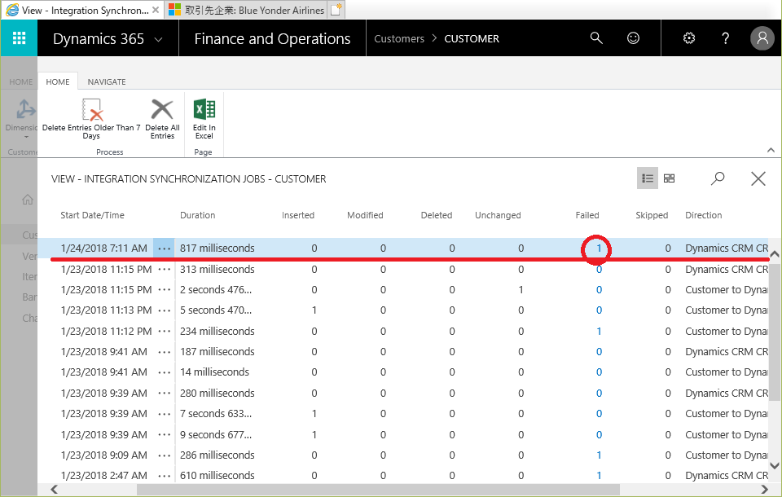782x497 pixels.
Task: Click the '9 seconds 677...' duration cell
Action: pyautogui.click(x=215, y=434)
